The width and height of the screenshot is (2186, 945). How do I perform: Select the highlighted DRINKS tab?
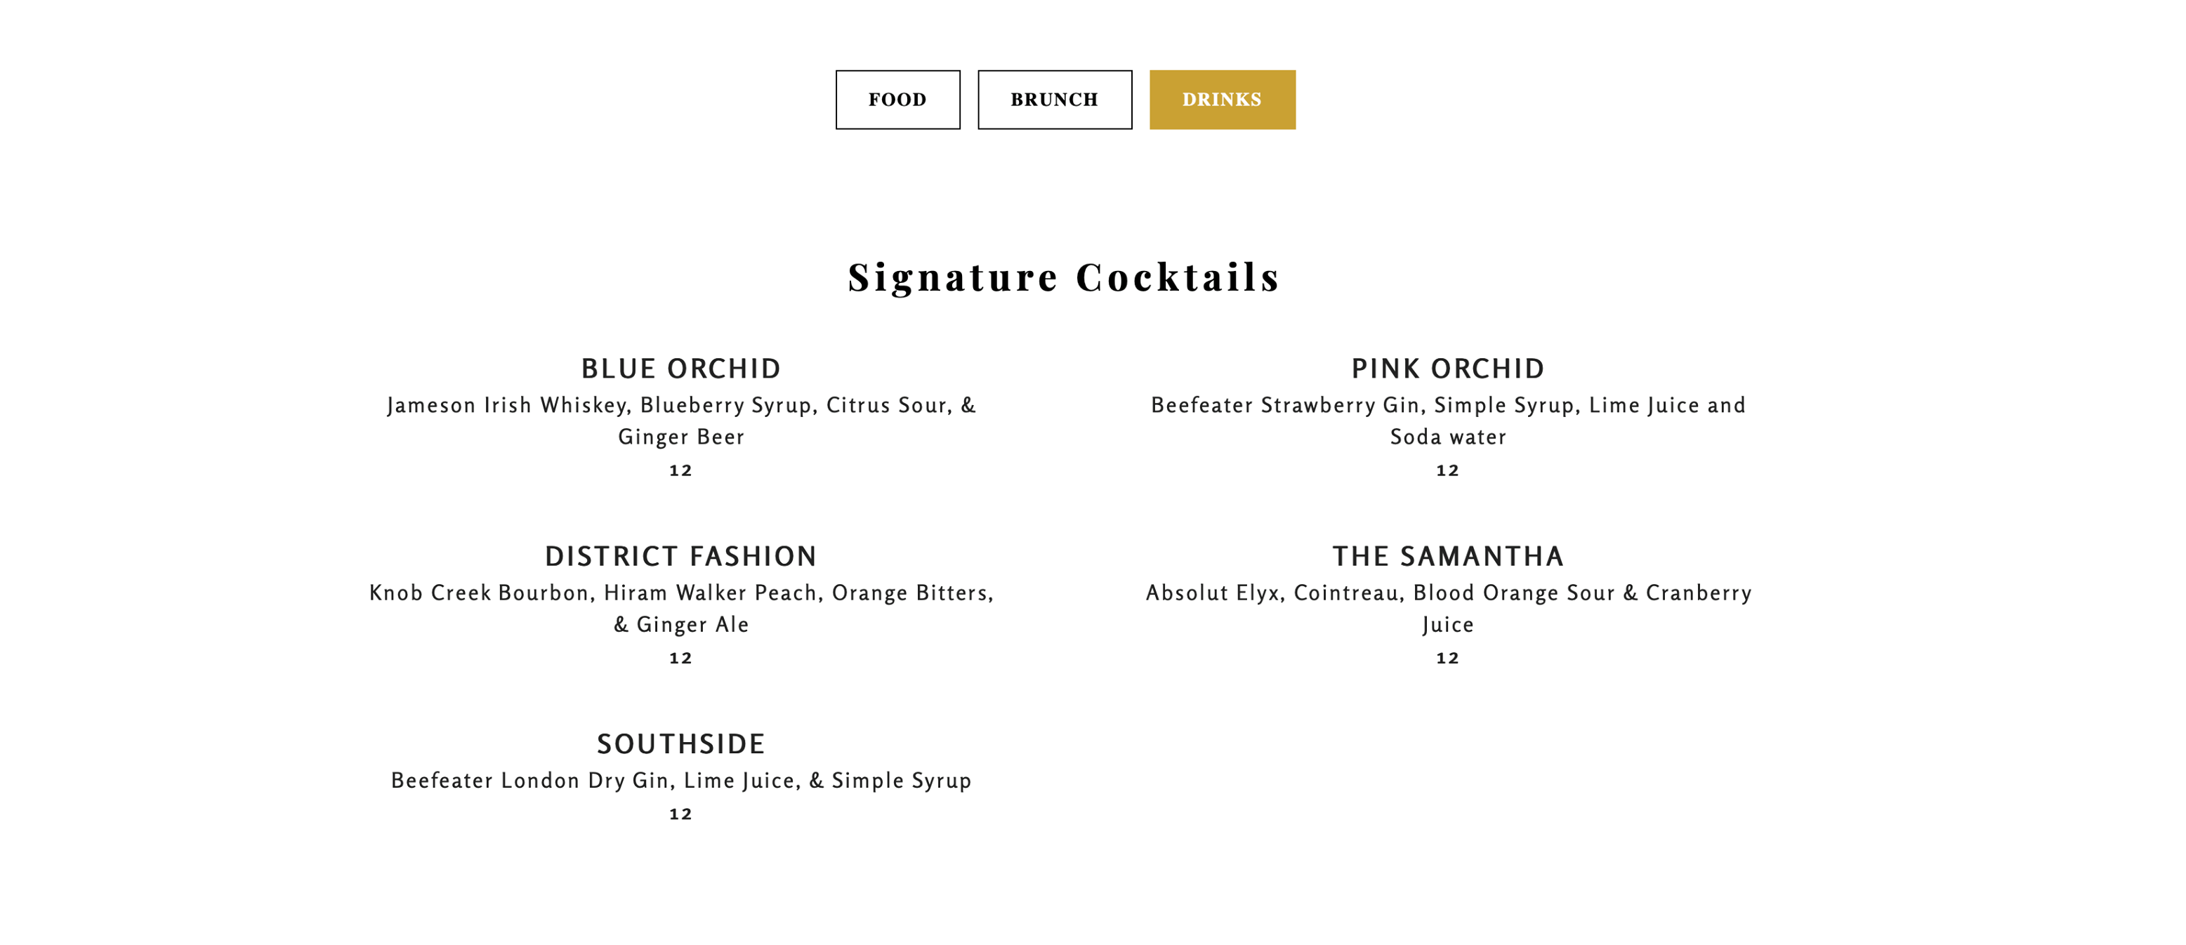[1222, 100]
